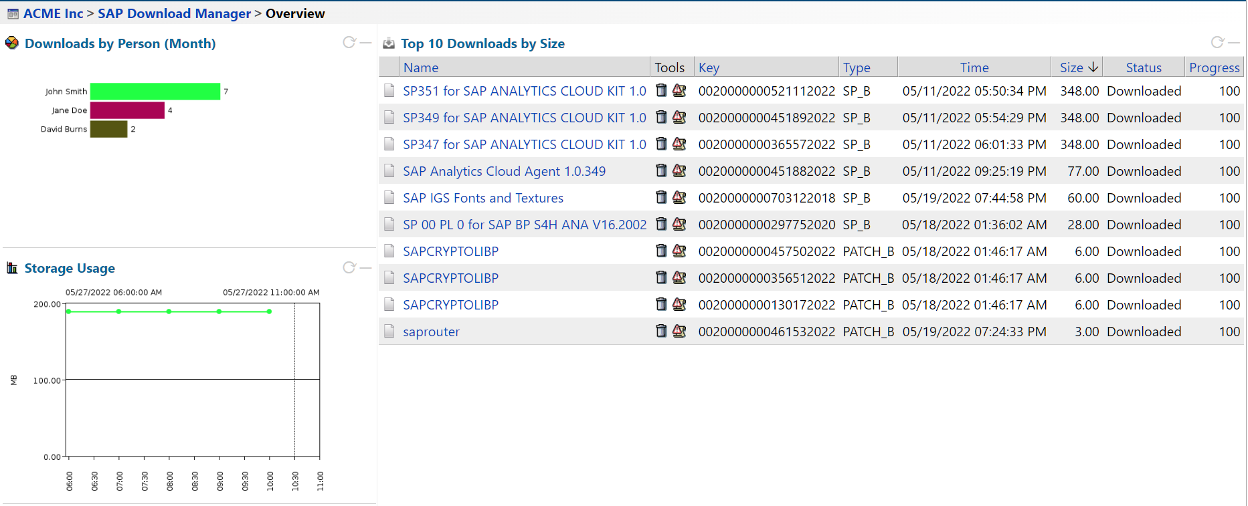Open Top 10 Downloads by Size title
This screenshot has height=506, width=1248.
tap(482, 43)
